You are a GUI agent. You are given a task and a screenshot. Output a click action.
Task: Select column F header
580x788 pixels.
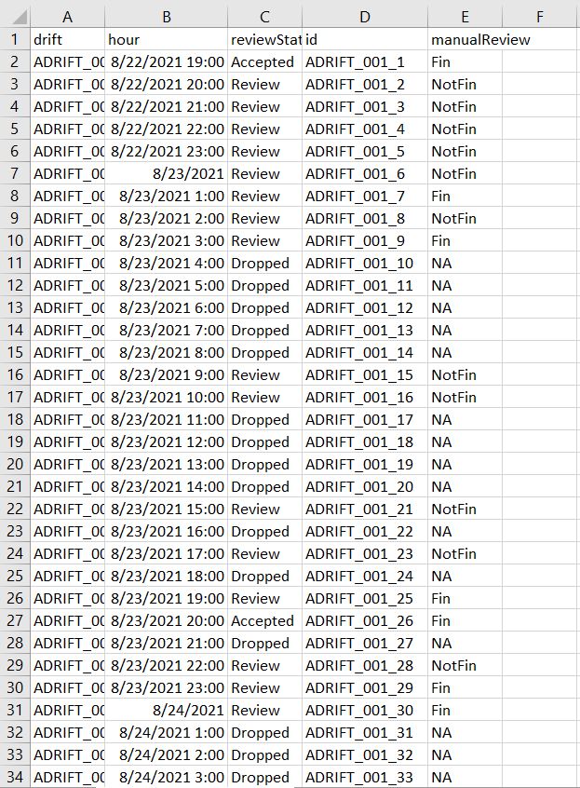[540, 17]
